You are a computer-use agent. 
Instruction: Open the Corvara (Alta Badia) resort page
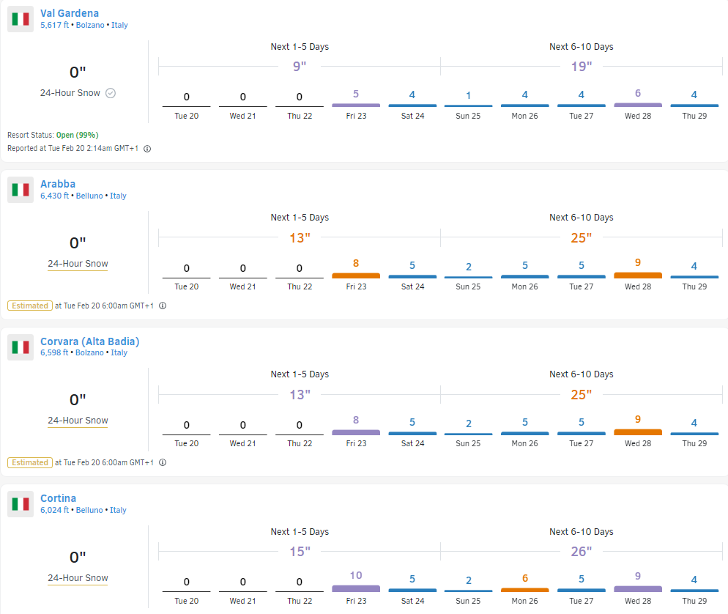[x=89, y=341]
